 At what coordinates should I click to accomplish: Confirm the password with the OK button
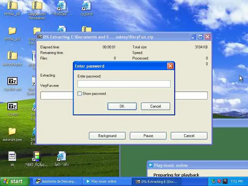point(122,106)
